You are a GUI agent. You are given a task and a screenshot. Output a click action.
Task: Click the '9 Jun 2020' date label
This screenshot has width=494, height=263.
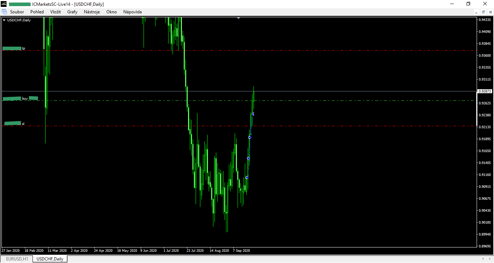pos(148,250)
